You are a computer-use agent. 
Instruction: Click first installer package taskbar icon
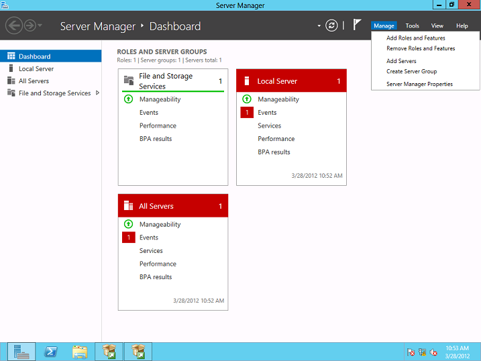coord(109,352)
